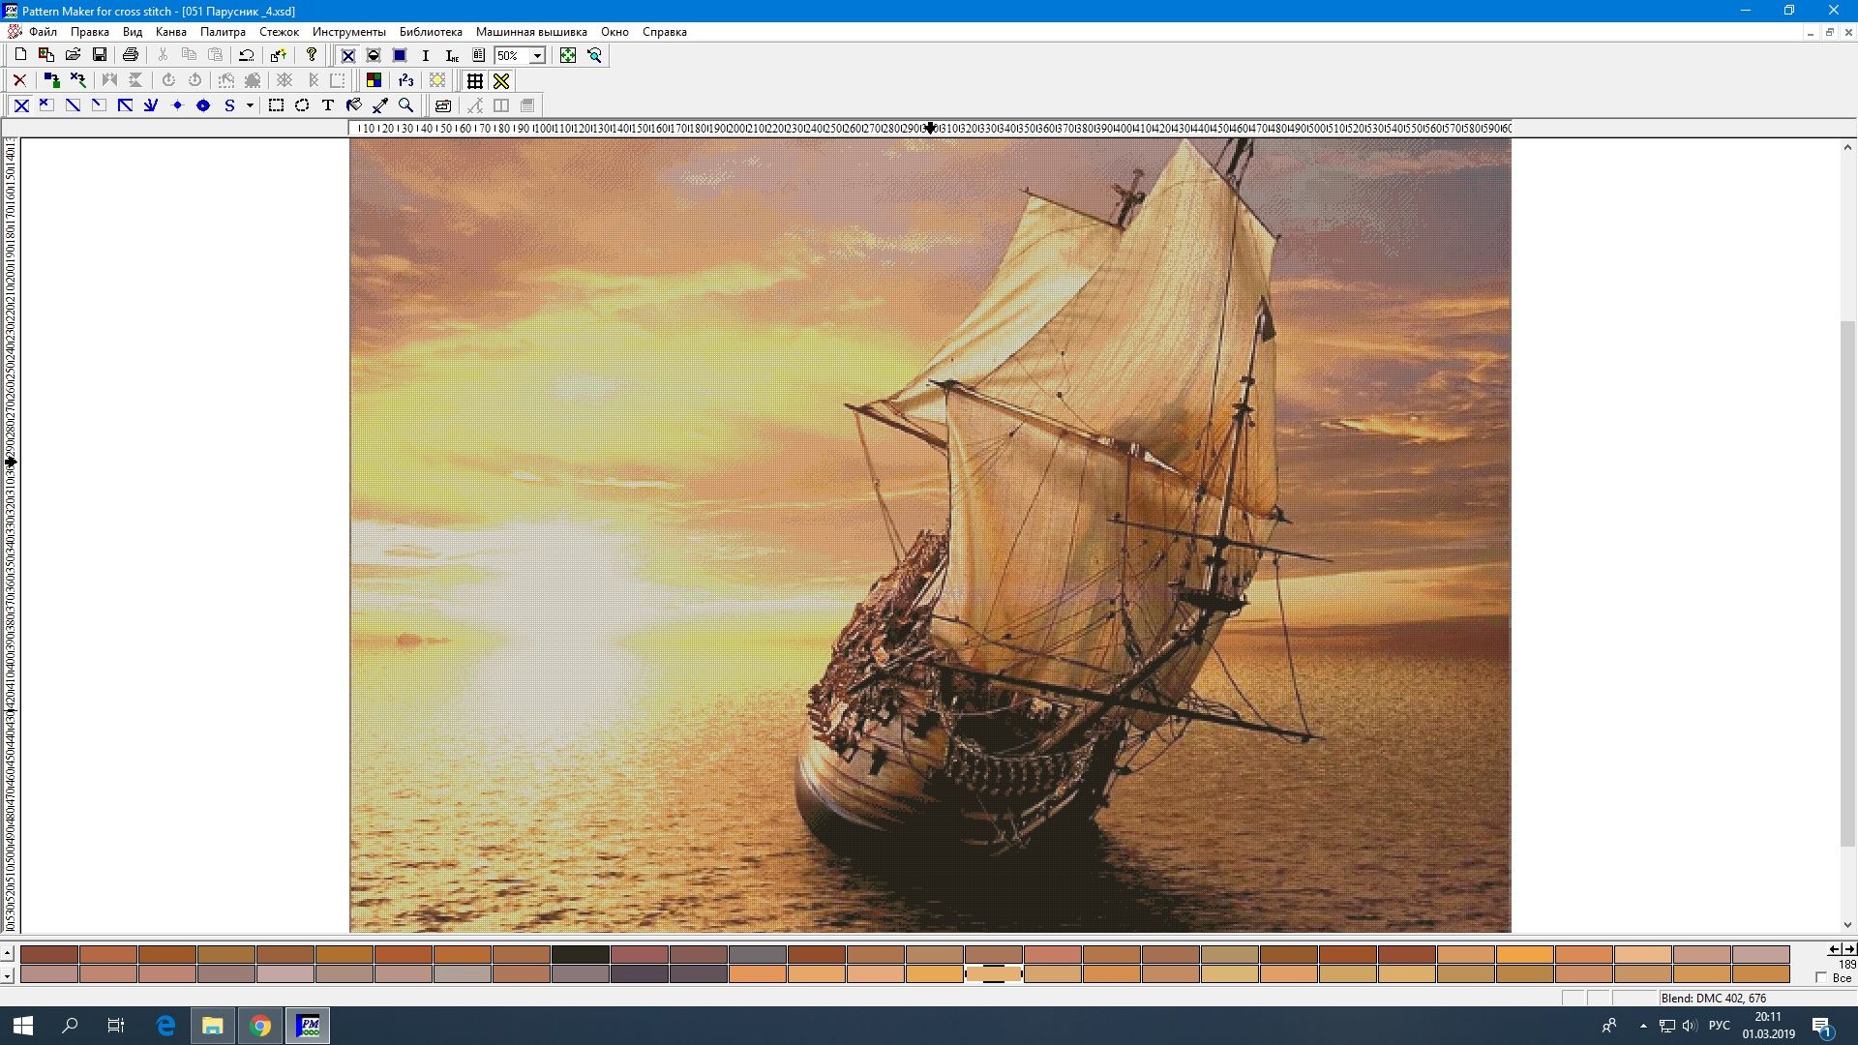Select the French knot tool
The height and width of the screenshot is (1045, 1858).
click(x=177, y=105)
